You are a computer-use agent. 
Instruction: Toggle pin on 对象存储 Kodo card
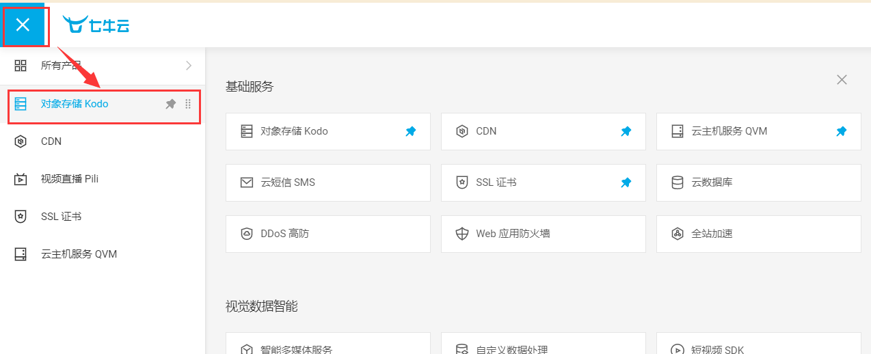[x=410, y=131]
